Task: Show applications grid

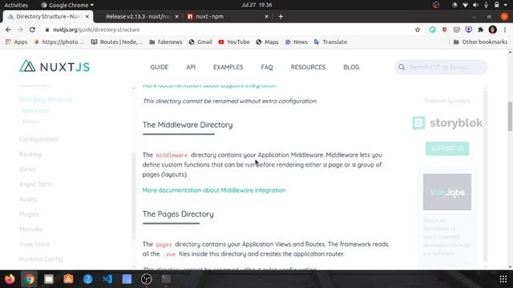Action: click(503, 279)
